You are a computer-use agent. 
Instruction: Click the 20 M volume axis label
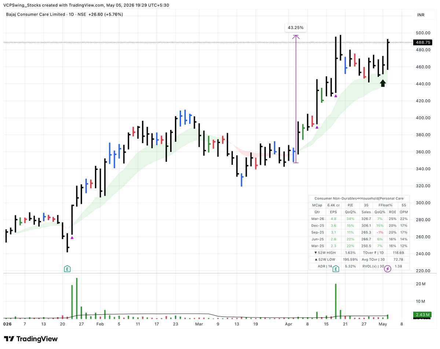click(x=420, y=284)
